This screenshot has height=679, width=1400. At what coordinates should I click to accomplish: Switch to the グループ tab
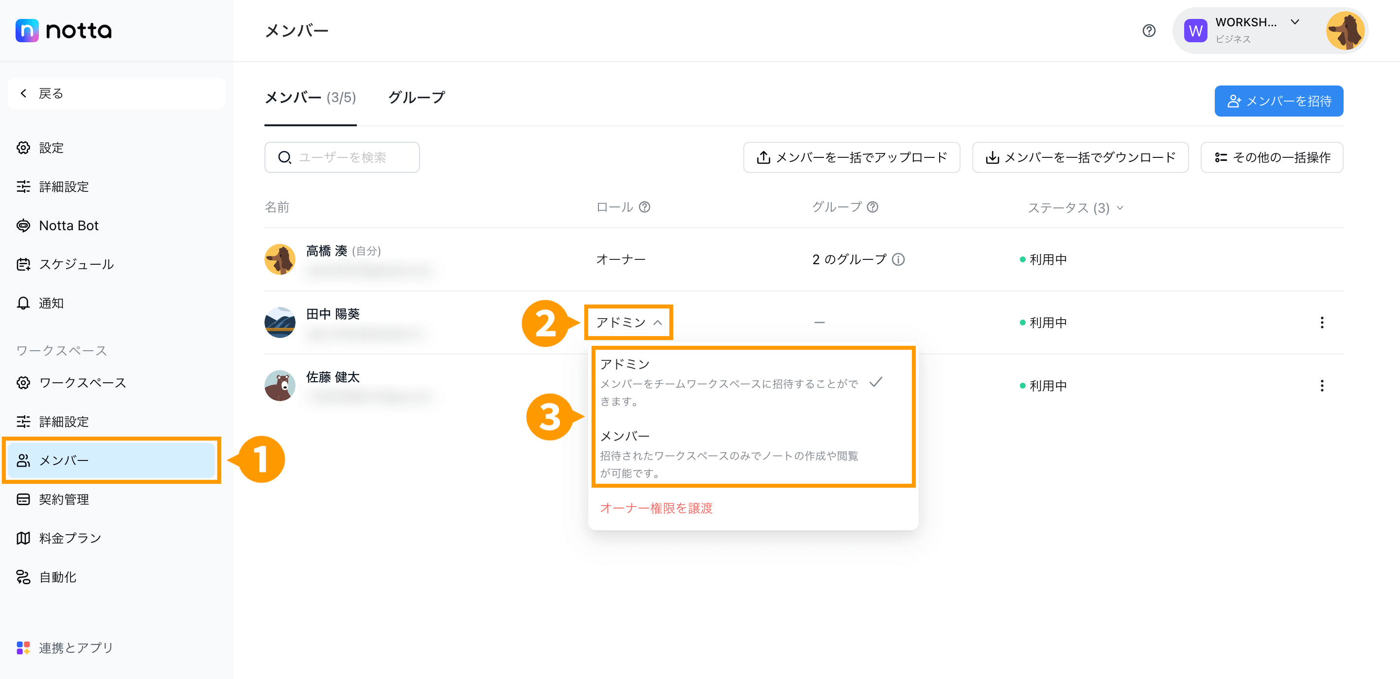(416, 98)
